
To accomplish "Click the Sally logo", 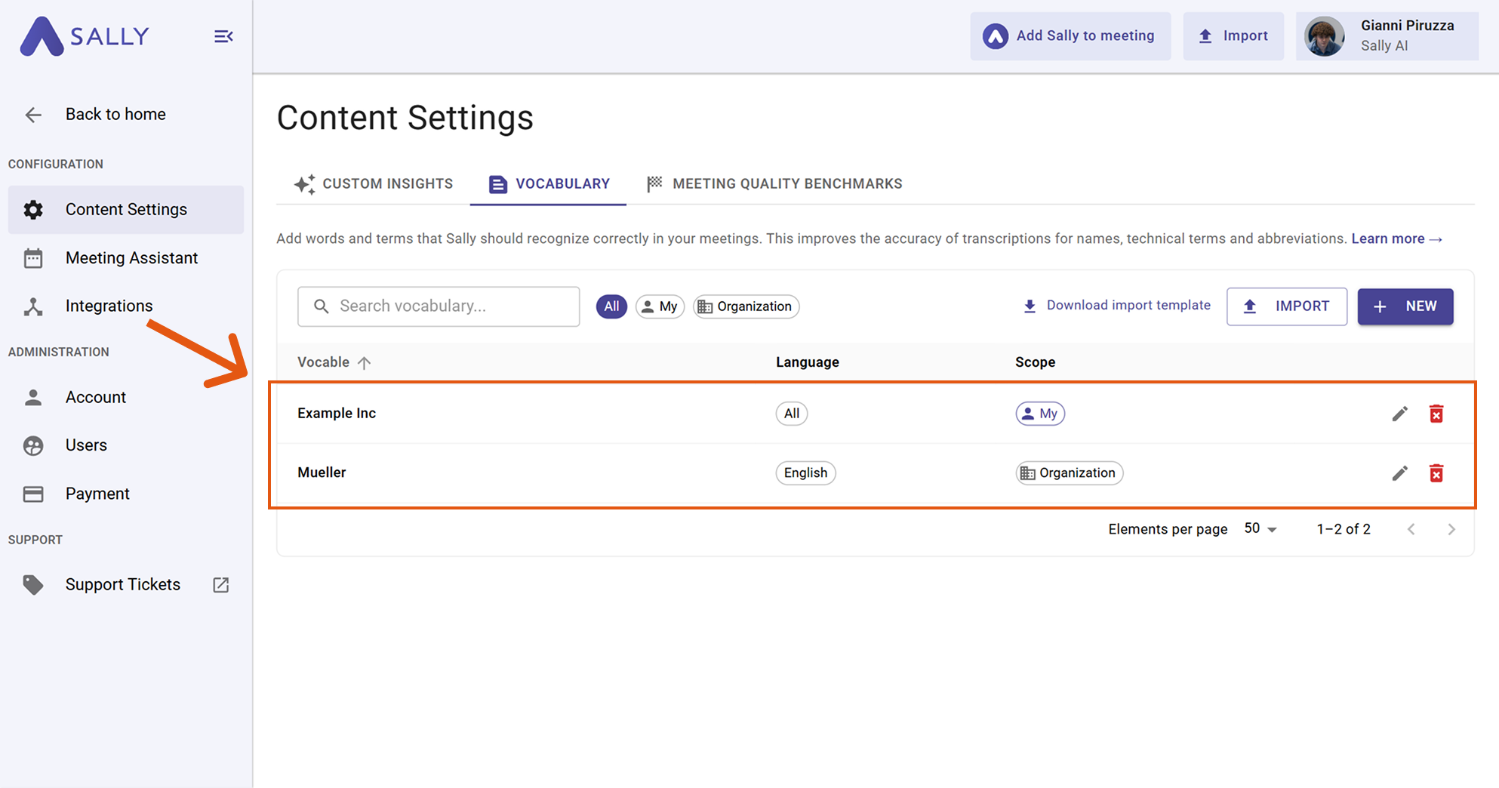I will [85, 36].
